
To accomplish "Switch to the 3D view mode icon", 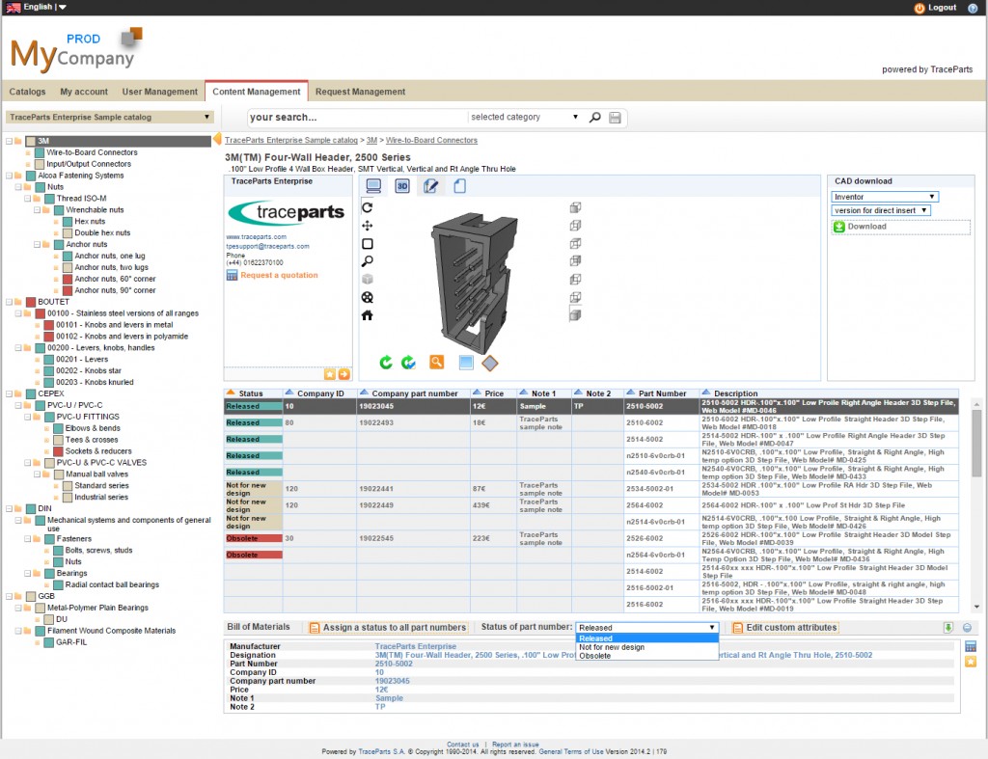I will coord(402,186).
